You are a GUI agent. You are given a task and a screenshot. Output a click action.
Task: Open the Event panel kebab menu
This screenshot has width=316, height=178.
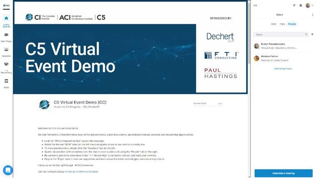(313, 15)
